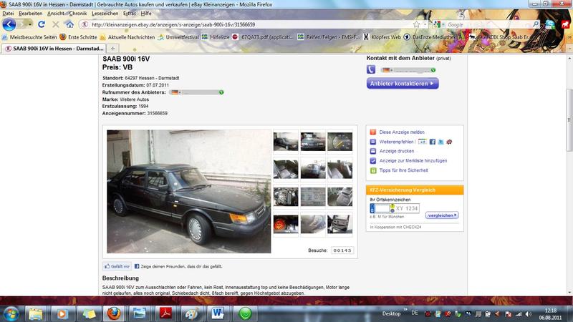This screenshot has width=573, height=322.
Task: Click the DE language indicator
Action: point(415,313)
